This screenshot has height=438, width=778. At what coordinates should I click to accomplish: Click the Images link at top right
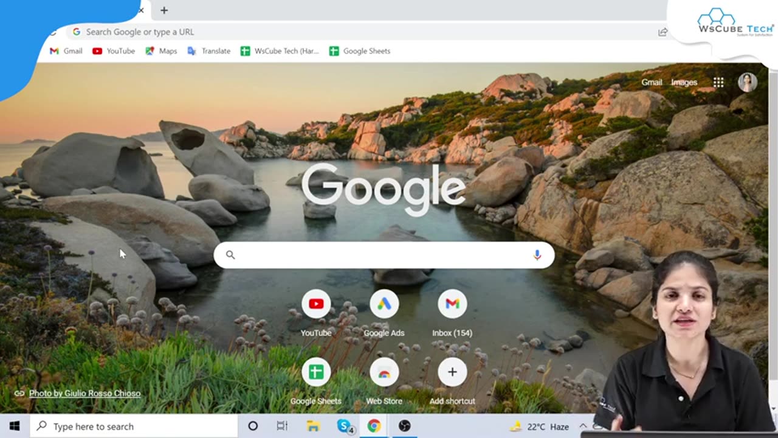click(684, 82)
